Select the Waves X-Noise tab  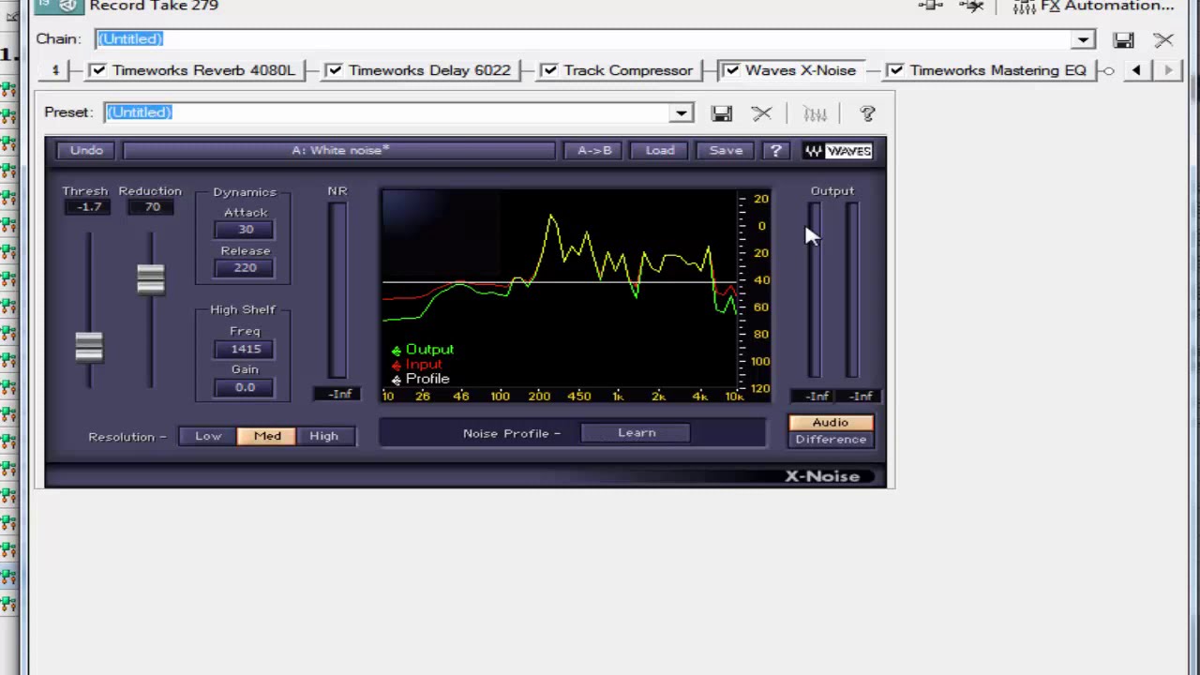click(801, 70)
